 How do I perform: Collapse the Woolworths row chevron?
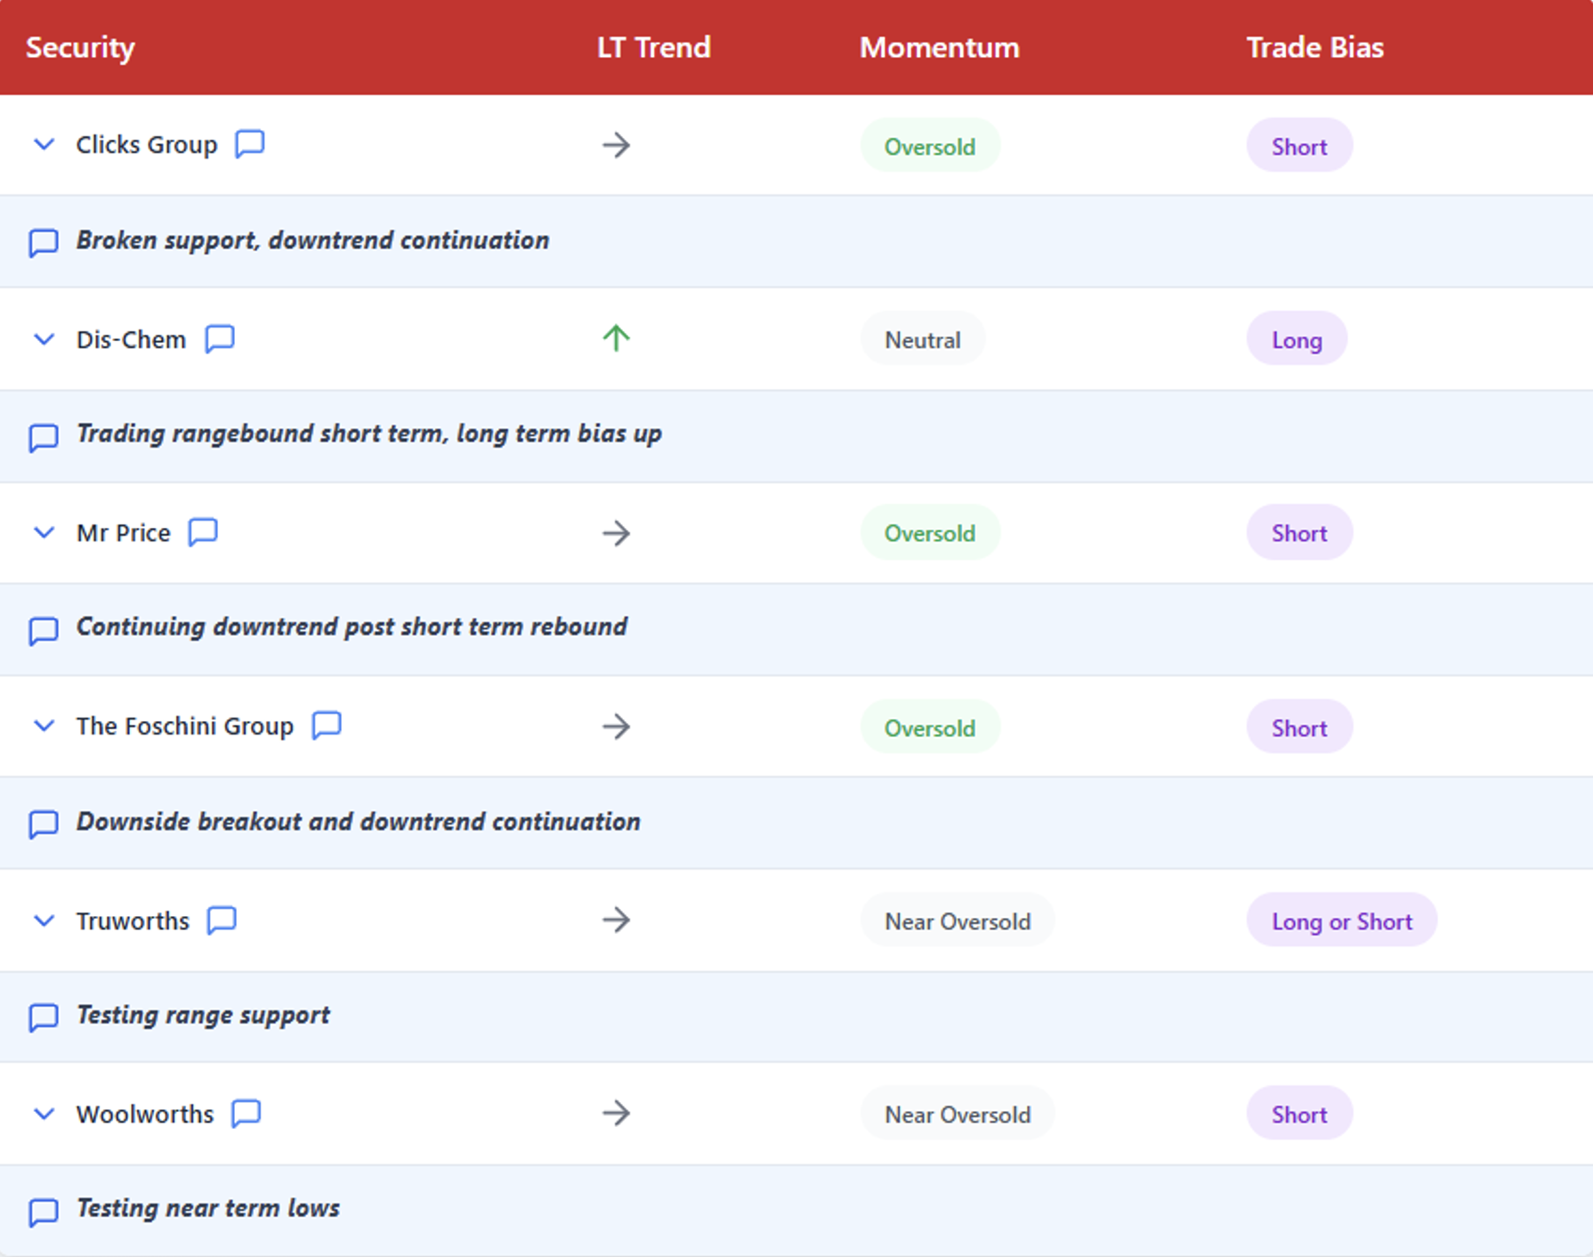tap(44, 1114)
